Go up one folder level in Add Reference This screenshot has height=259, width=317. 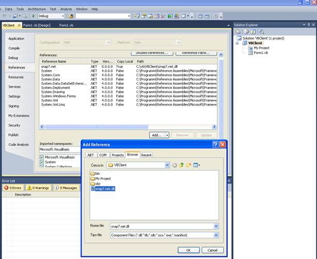point(181,165)
